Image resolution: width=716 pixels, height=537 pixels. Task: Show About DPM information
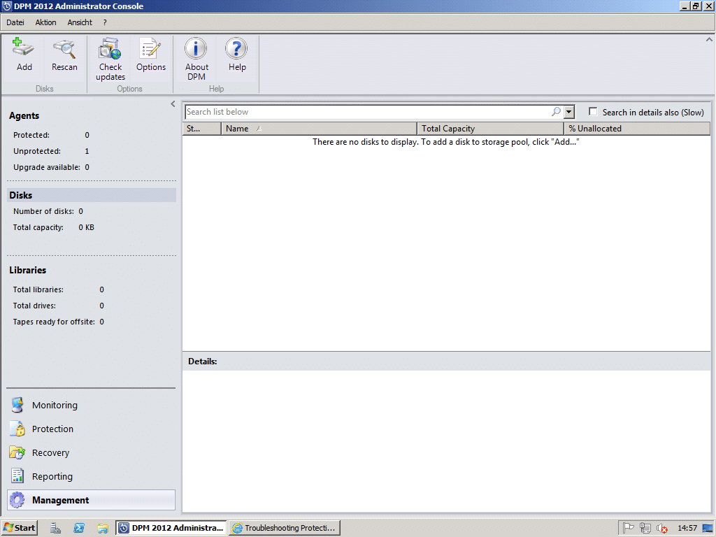click(x=196, y=59)
